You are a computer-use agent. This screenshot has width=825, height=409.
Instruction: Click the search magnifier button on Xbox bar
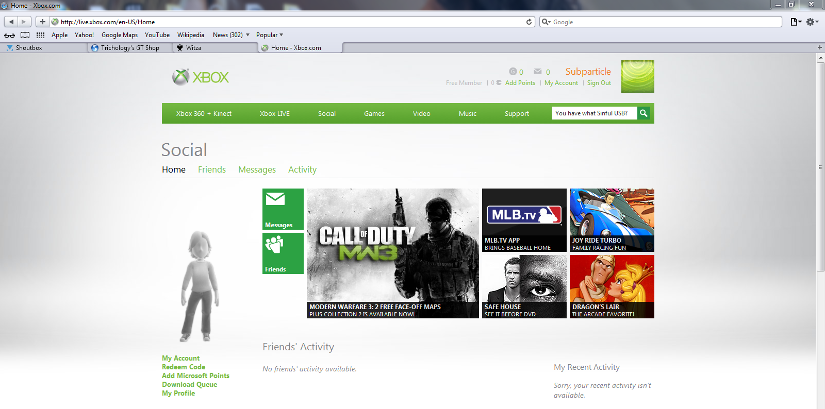[643, 113]
